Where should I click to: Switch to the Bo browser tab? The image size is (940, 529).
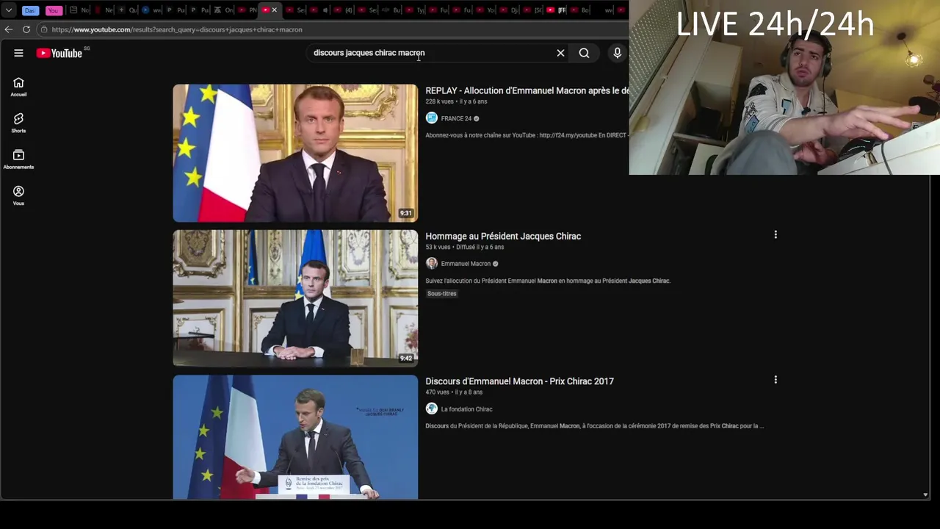(x=579, y=10)
